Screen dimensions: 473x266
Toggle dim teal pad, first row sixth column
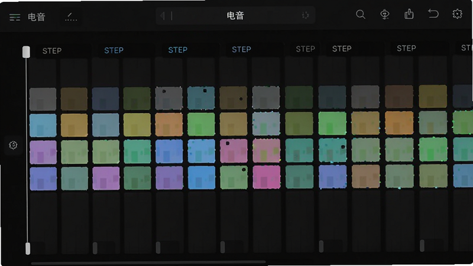[x=201, y=98]
